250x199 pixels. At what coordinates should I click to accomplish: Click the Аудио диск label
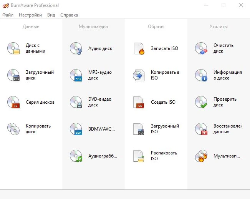click(x=100, y=48)
